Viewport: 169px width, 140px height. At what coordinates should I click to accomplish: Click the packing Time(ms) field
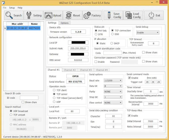pyautogui.click(x=114, y=127)
